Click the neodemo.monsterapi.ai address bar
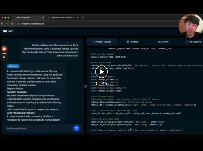Viewport: 203px width, 151px height. [32, 24]
